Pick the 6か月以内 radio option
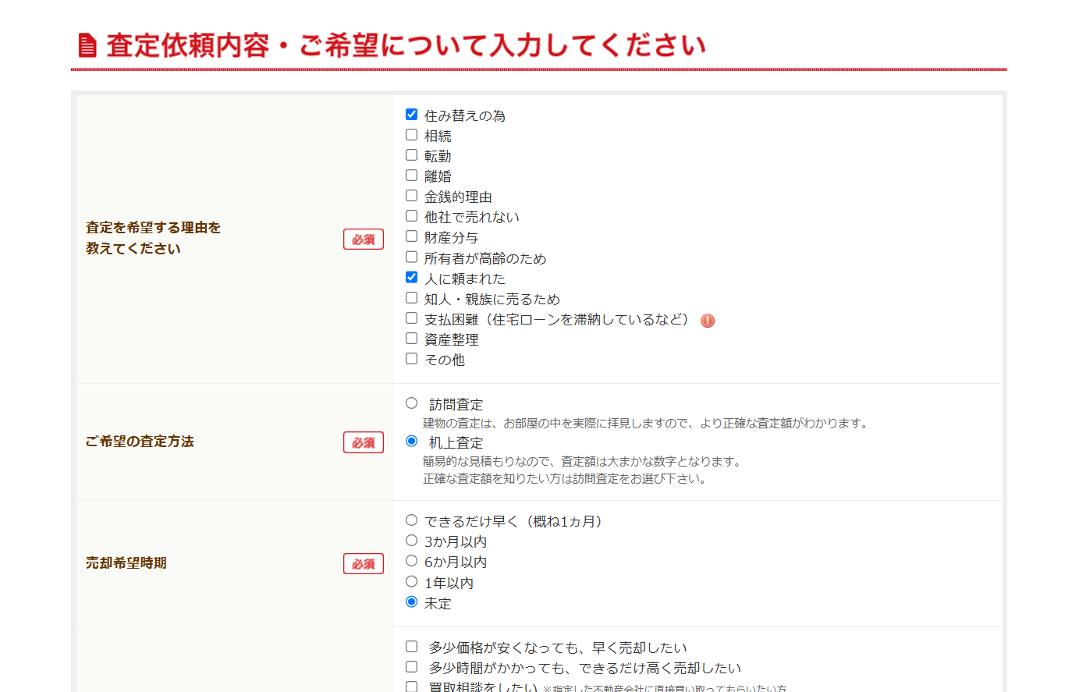Image resolution: width=1079 pixels, height=692 pixels. pos(411,561)
